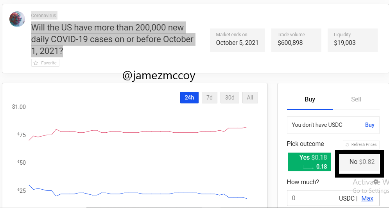This screenshot has height=208, width=389.
Task: Click the market question title text
Action: pyautogui.click(x=112, y=39)
